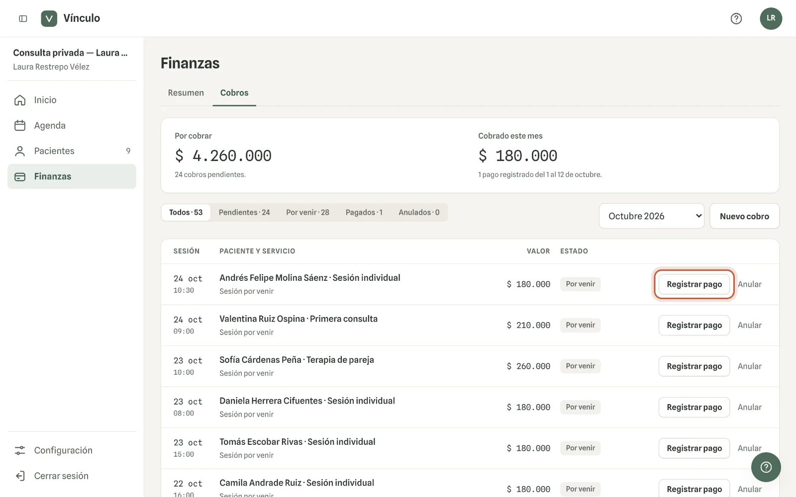
Task: Click the Agenda calendar icon
Action: pyautogui.click(x=20, y=125)
